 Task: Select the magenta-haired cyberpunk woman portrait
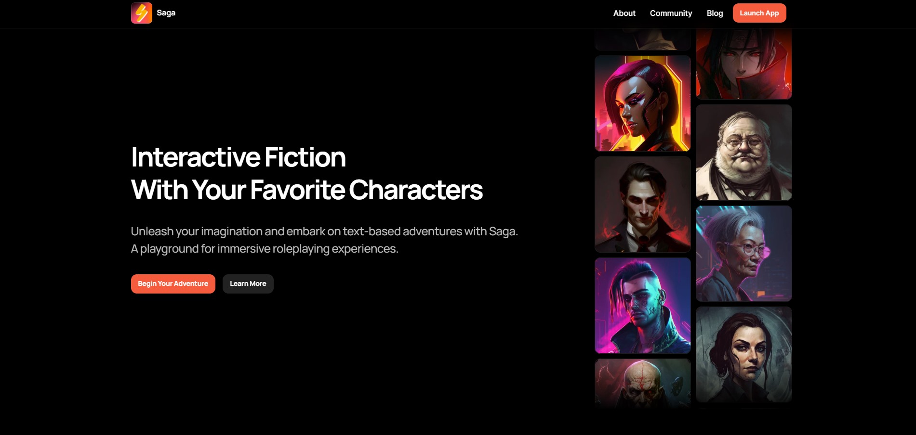643,103
